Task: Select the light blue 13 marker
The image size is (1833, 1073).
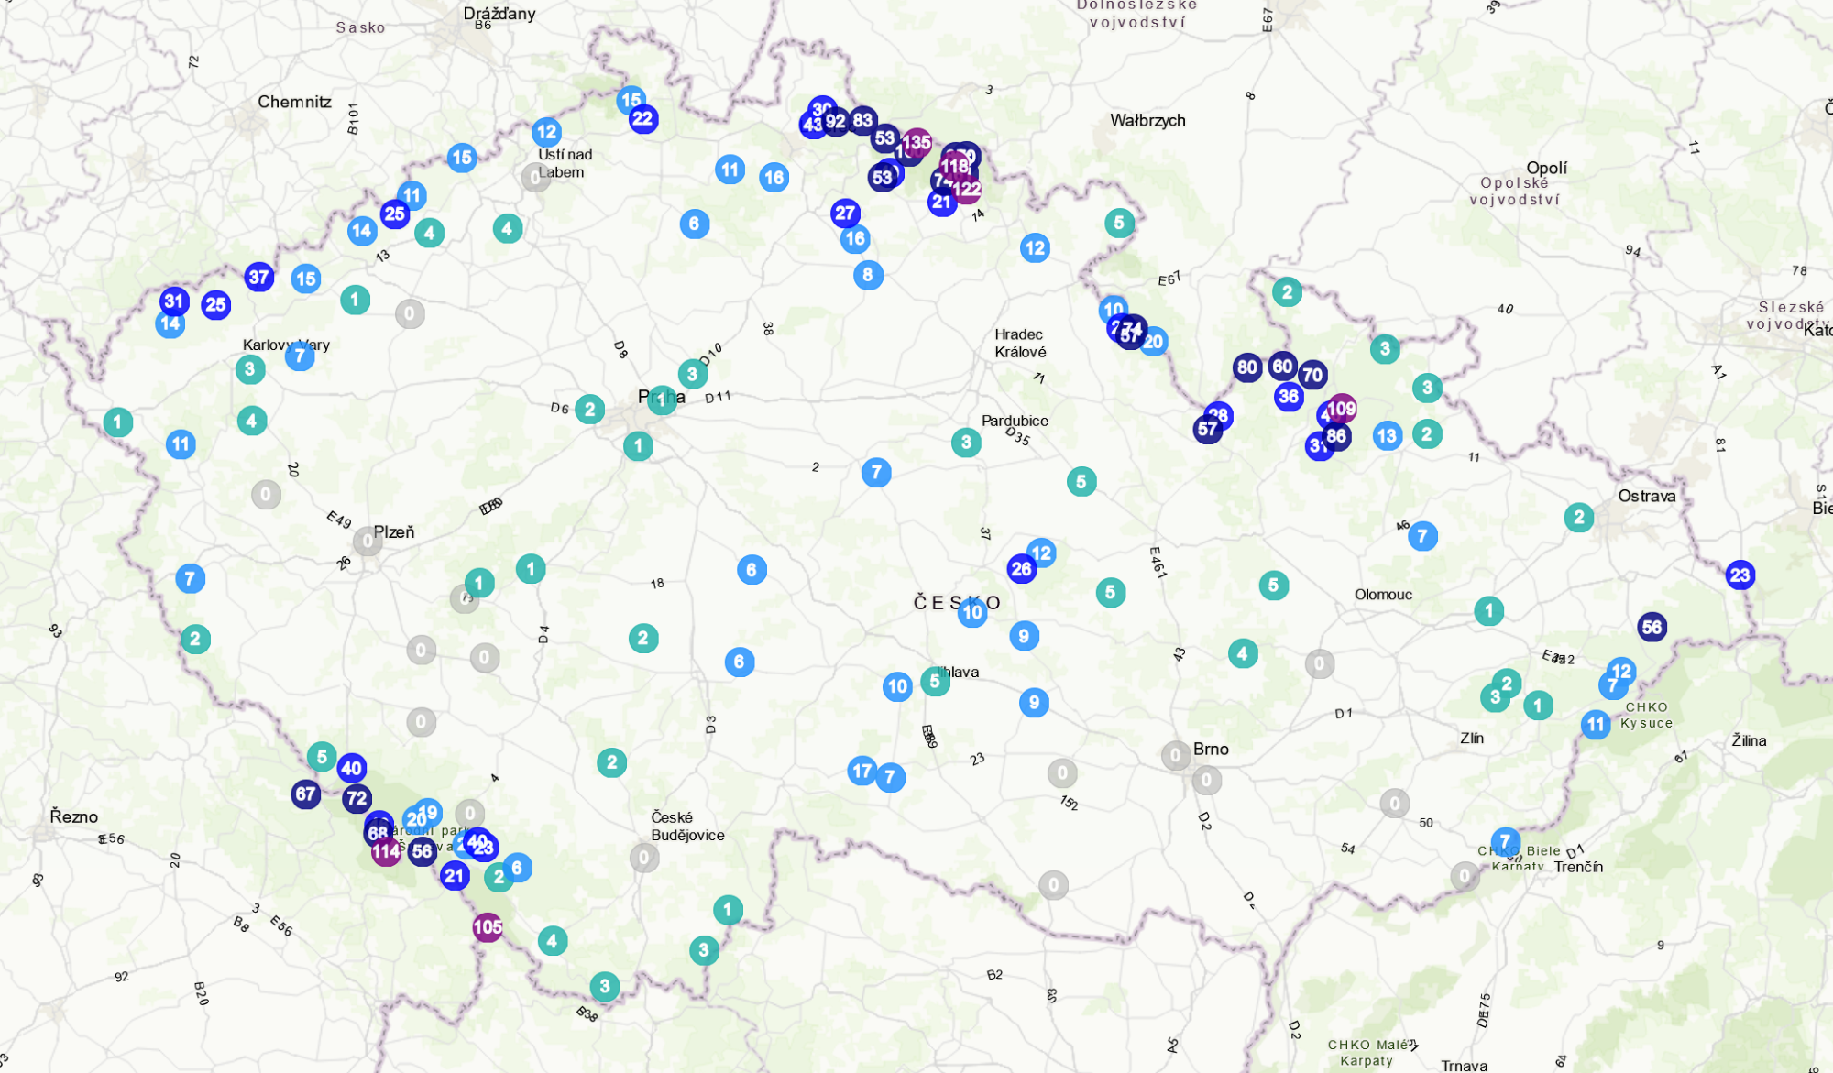Action: coord(1387,436)
